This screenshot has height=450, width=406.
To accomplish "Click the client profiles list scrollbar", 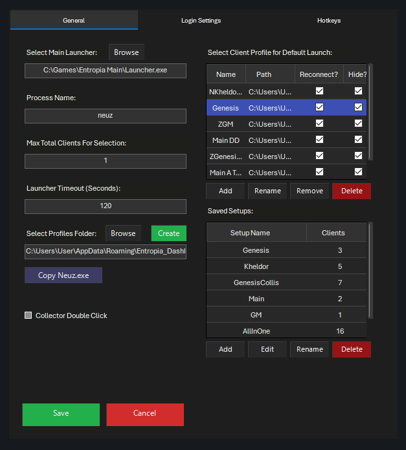I will point(370,112).
